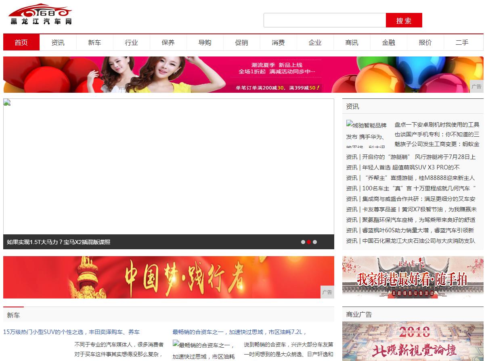The width and height of the screenshot is (486, 361).
Task: Click the 资讯 sidebar heading
Action: pyautogui.click(x=352, y=106)
